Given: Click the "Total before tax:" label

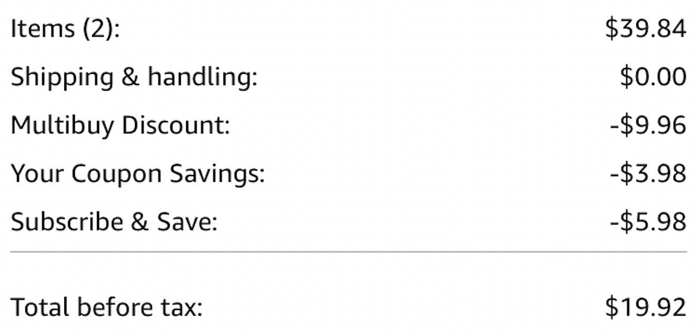Looking at the screenshot, I should 107,307.
